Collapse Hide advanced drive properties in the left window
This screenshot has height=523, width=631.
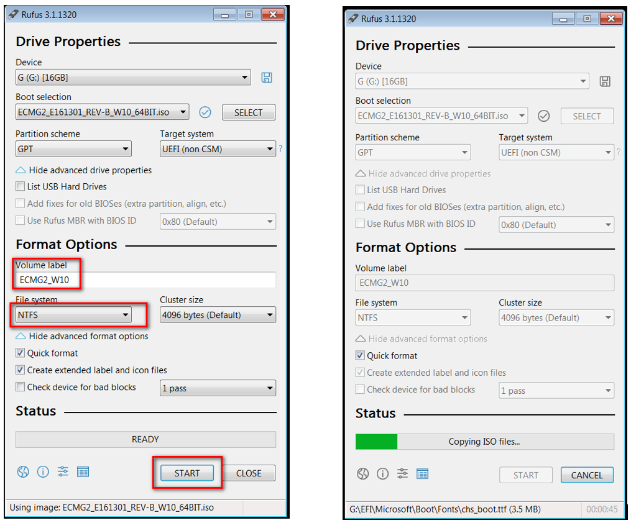pos(84,170)
